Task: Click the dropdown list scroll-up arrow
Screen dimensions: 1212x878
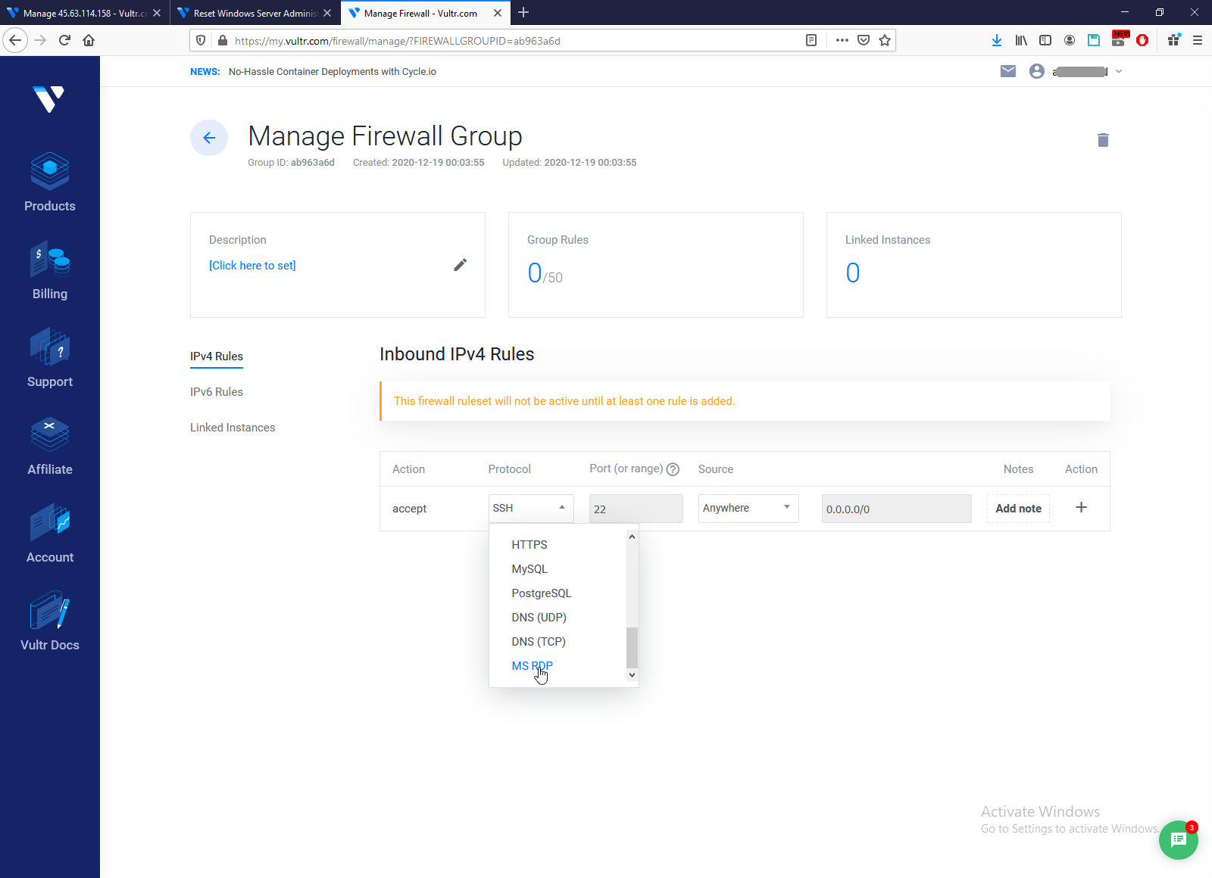Action: click(x=632, y=537)
